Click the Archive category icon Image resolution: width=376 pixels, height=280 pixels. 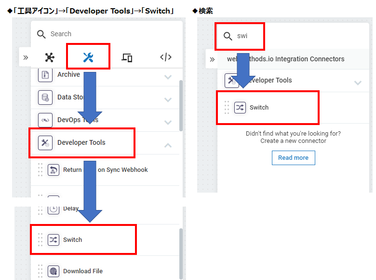coord(45,75)
